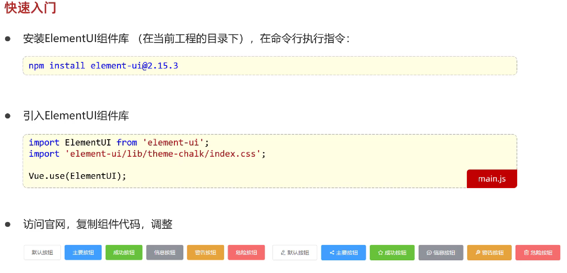Click the 成功按钮 with the star icon
The width and height of the screenshot is (567, 273).
(392, 253)
